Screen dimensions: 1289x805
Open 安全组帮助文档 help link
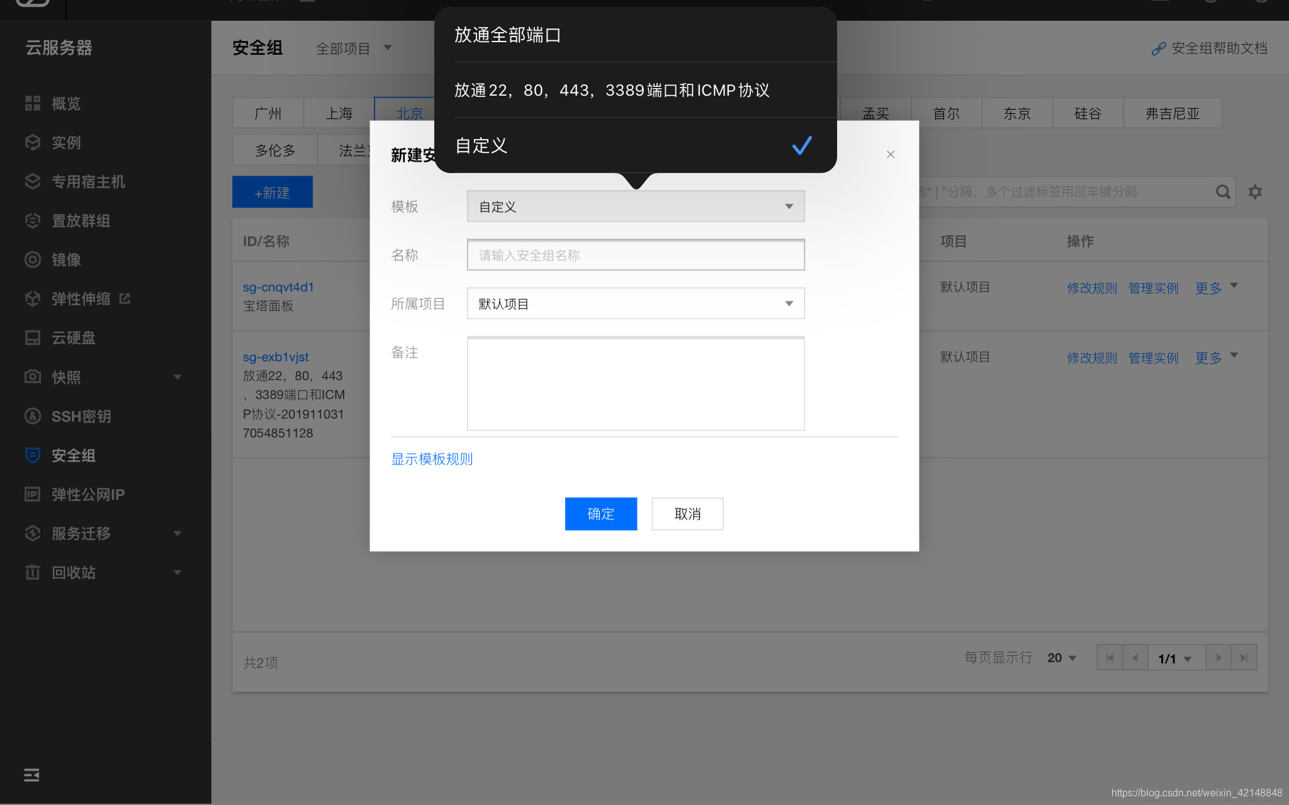click(1219, 48)
